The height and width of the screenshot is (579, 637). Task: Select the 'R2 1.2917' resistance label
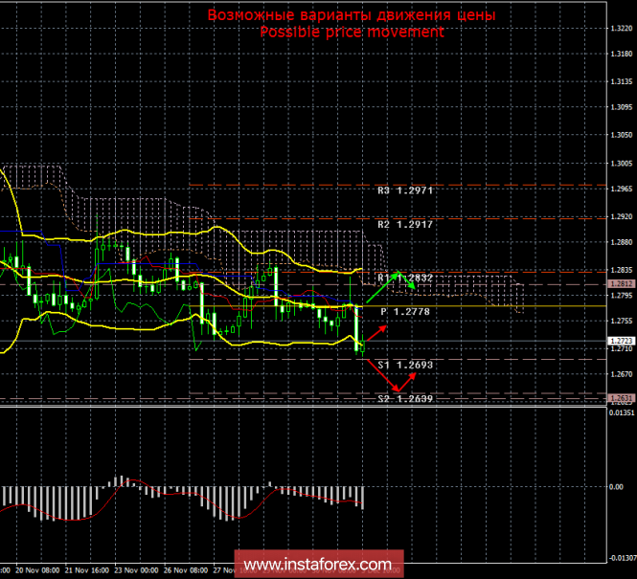(x=405, y=224)
